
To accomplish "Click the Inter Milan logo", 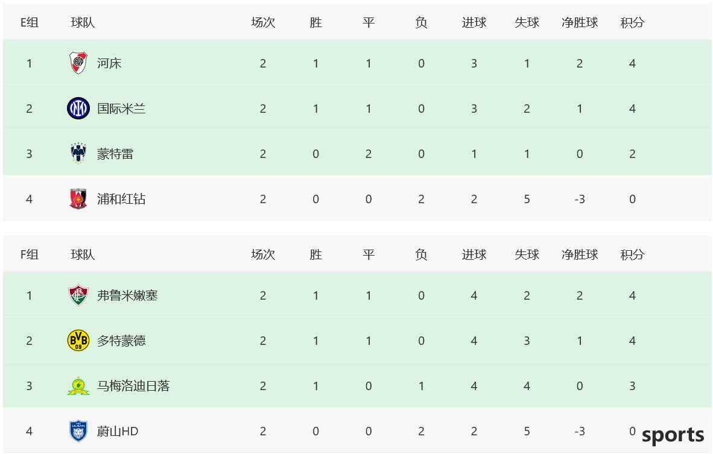I will 78,108.
